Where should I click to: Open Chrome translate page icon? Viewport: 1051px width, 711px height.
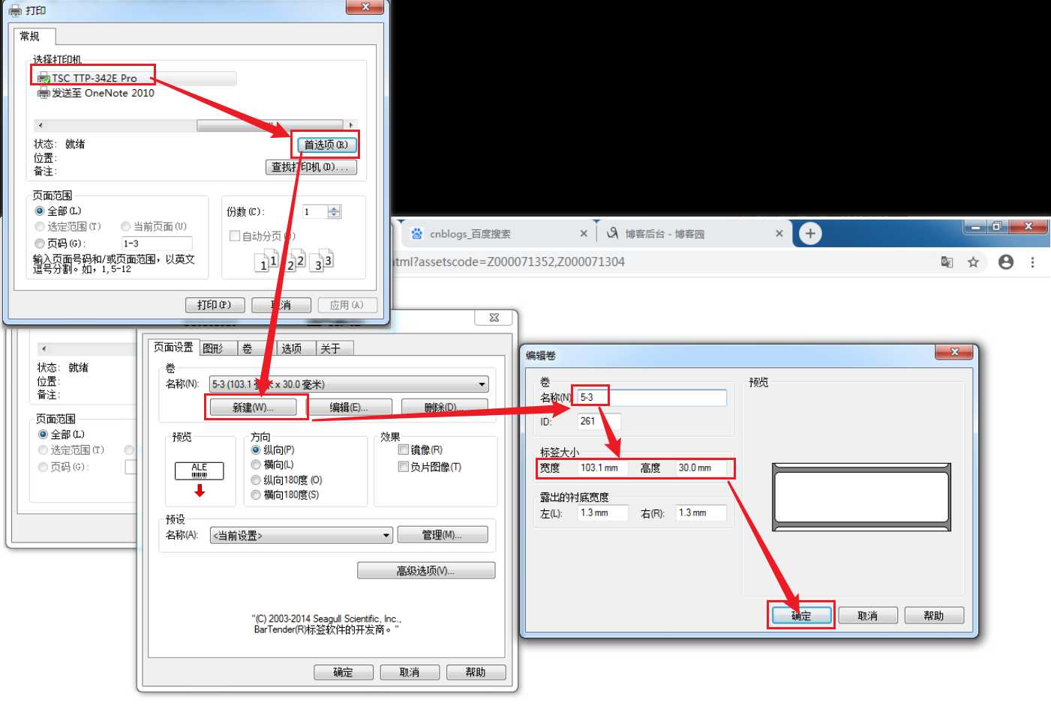click(947, 262)
